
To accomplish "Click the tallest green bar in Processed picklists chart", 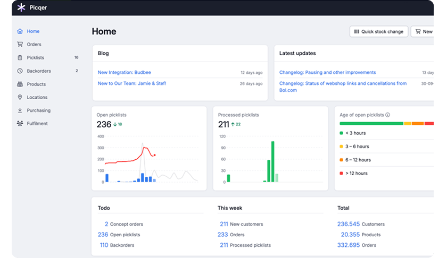I will pos(272,161).
